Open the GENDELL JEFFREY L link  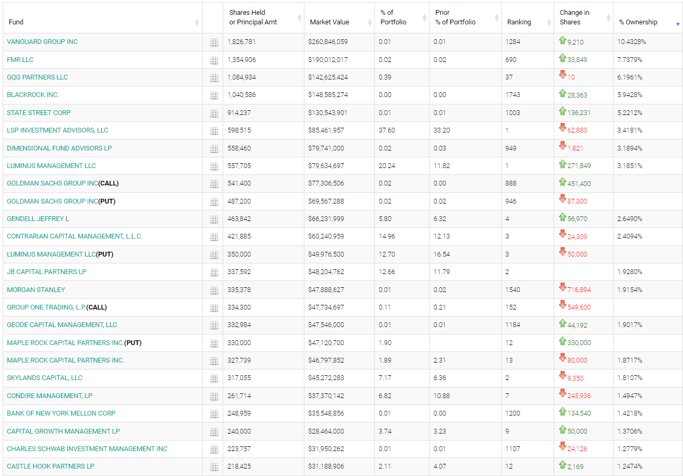(x=38, y=219)
